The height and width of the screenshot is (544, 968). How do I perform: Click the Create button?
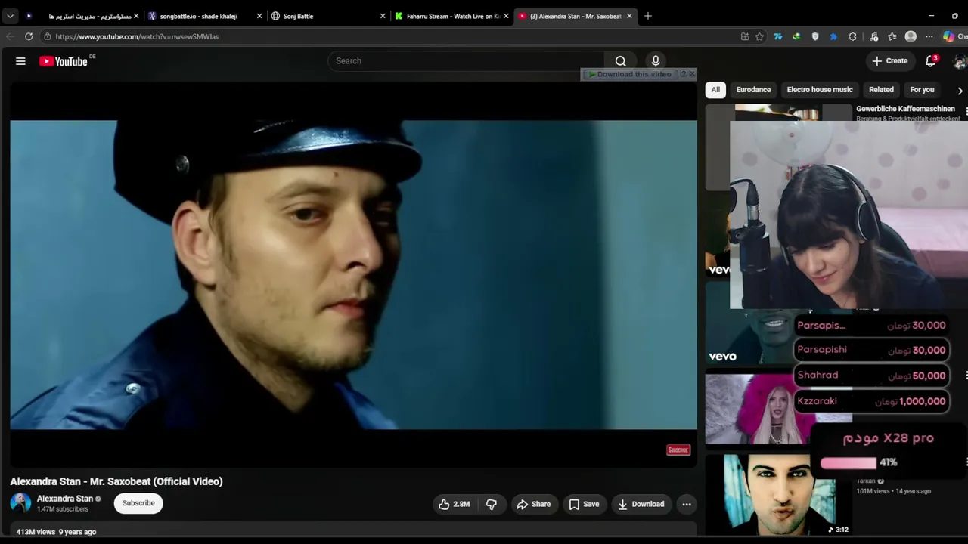click(x=889, y=61)
